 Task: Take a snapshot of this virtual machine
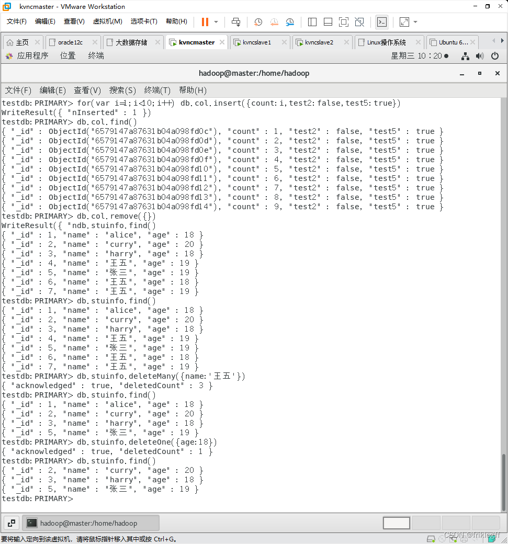coord(258,22)
